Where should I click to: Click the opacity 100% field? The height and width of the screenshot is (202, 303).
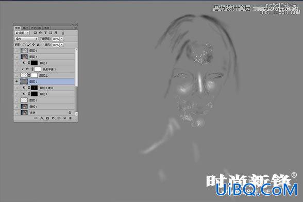pyautogui.click(x=56, y=39)
